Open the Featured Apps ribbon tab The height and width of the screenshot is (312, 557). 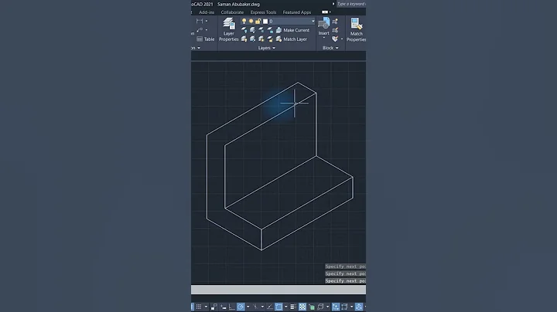coord(297,12)
